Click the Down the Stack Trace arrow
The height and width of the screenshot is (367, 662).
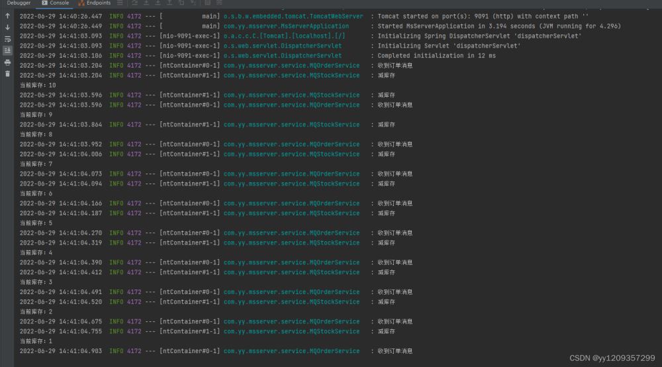(7, 27)
